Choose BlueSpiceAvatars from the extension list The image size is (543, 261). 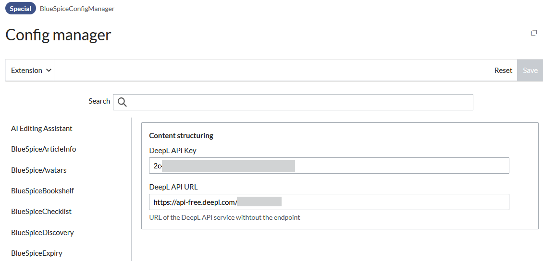click(39, 170)
